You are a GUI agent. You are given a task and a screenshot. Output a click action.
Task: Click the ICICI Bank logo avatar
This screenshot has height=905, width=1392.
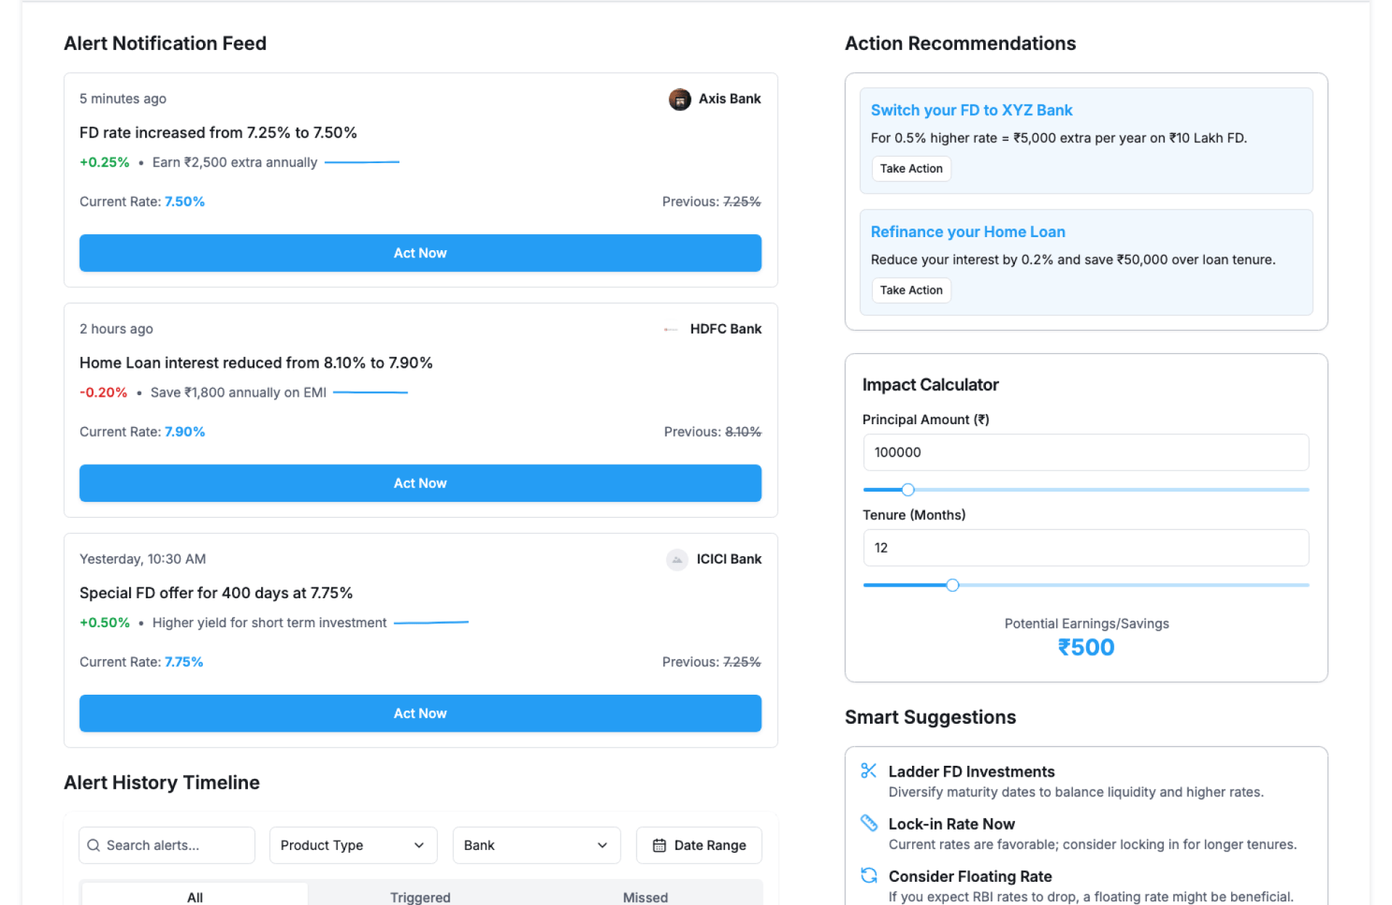(x=676, y=559)
